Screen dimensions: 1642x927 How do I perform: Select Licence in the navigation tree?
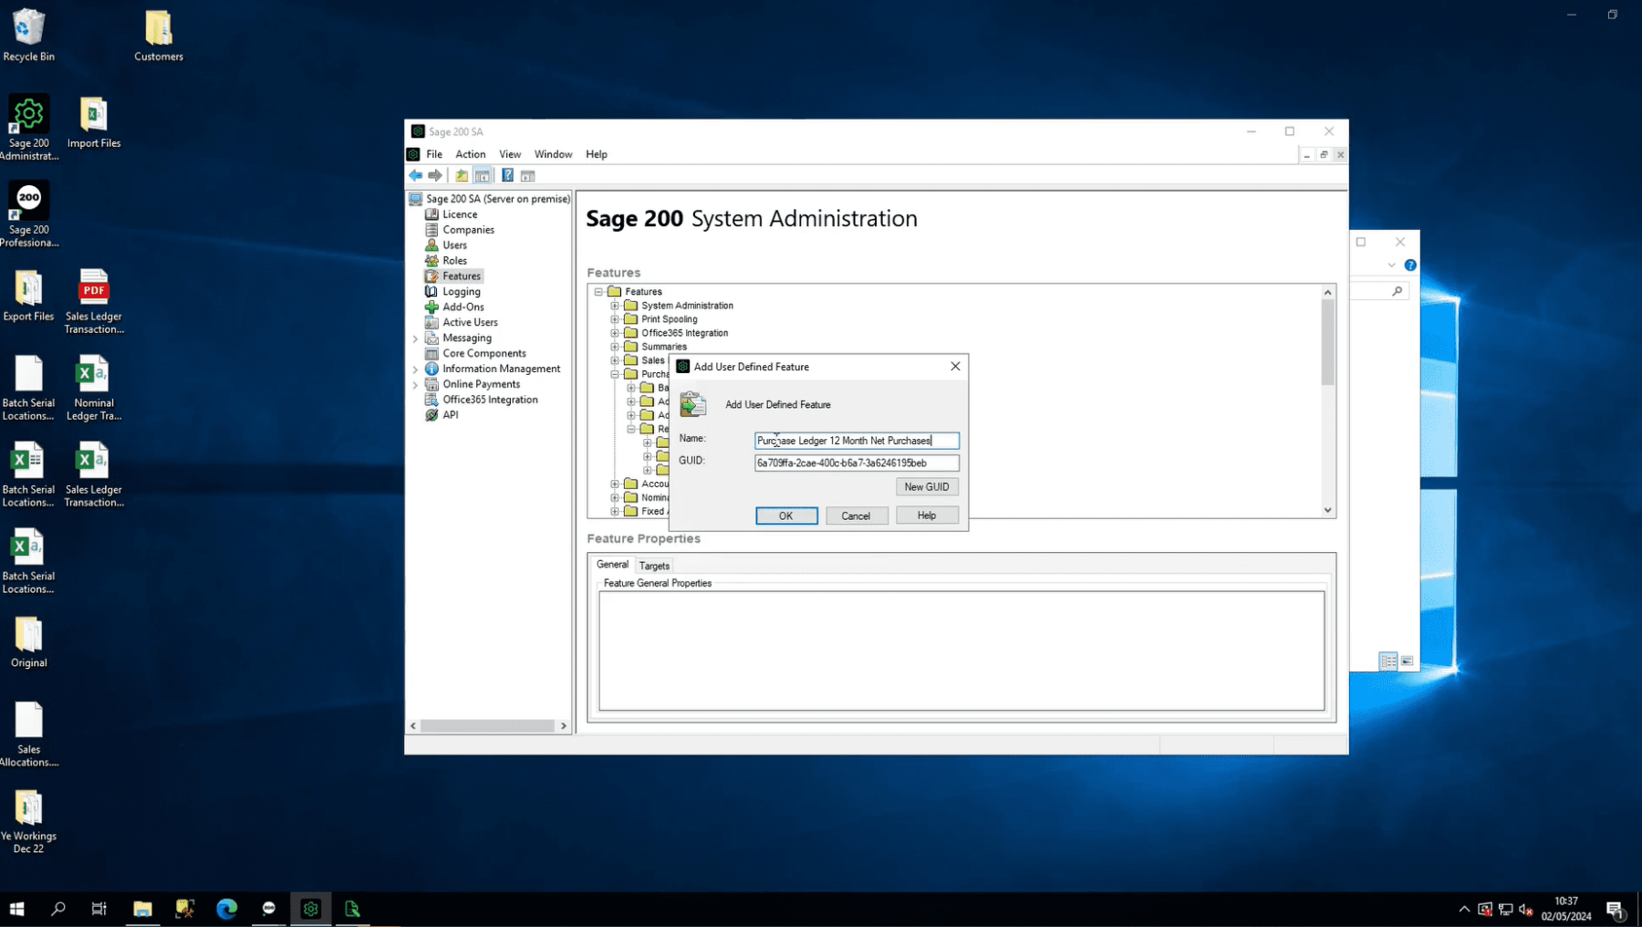460,214
